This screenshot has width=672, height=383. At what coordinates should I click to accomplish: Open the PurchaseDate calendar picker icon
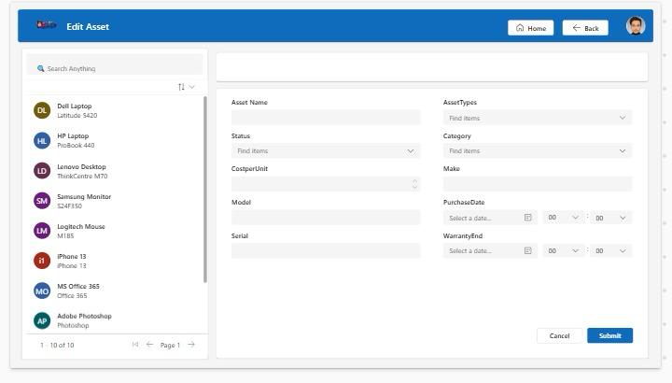tap(528, 218)
